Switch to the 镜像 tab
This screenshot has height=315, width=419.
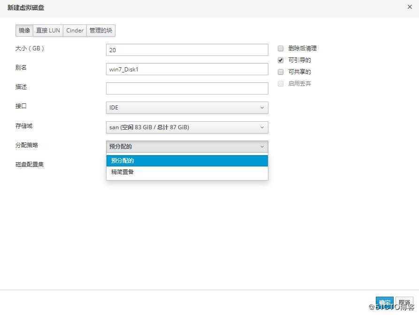(x=24, y=31)
